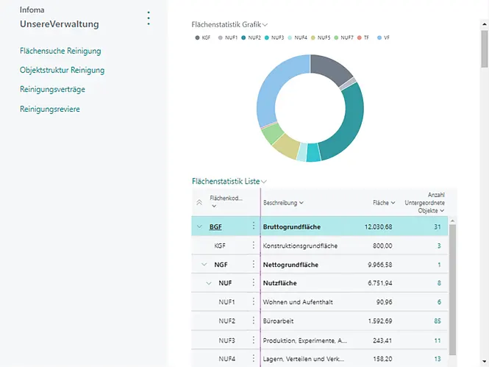Click subordinate objects count 85 for NUF2
489x367 pixels.
[437, 321]
